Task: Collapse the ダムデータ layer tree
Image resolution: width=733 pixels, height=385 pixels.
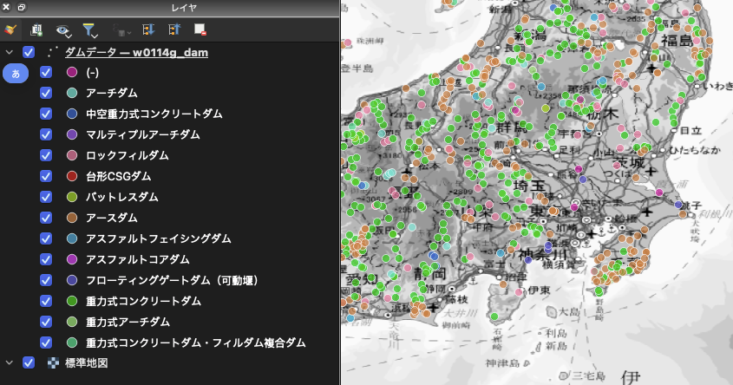Action: pyautogui.click(x=9, y=52)
